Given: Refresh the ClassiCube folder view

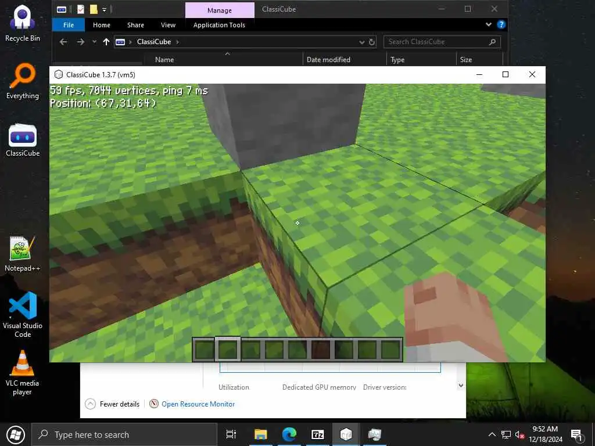Looking at the screenshot, I should [372, 42].
